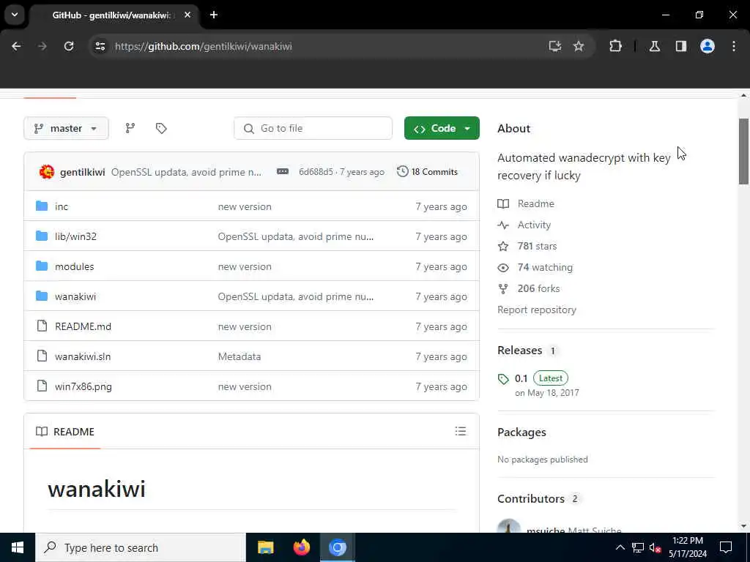Open site information icon in address bar
Viewport: 750px width, 562px height.
pos(100,46)
